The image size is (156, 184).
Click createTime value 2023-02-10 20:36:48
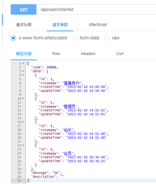(x=86, y=157)
